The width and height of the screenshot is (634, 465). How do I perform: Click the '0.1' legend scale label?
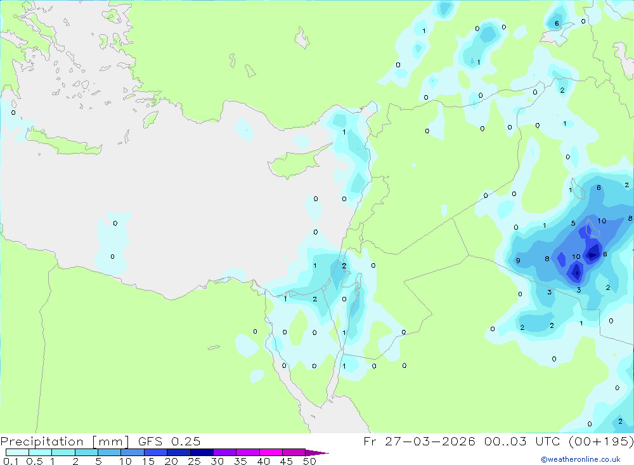[11, 461]
